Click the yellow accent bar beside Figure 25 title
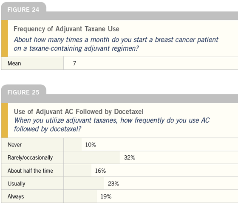Screen dimensions: 238x204 (5, 120)
